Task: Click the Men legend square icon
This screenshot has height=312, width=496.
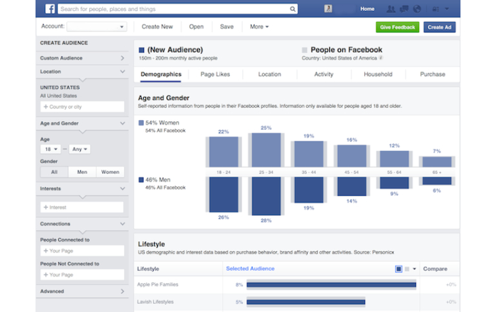Action: [141, 180]
